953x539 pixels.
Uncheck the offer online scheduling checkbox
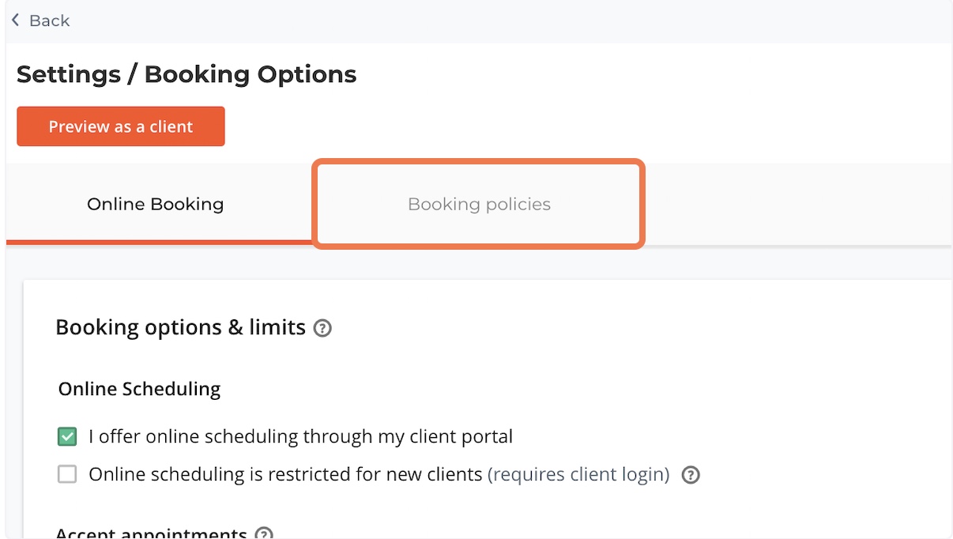pyautogui.click(x=67, y=436)
